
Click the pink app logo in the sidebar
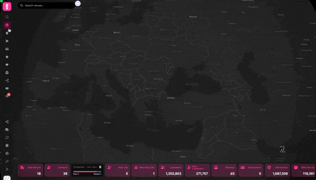tap(7, 6)
